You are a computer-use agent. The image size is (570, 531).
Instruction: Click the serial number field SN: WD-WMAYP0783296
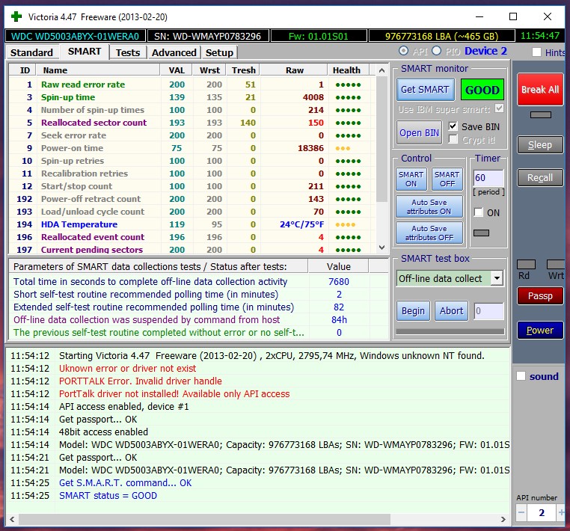point(207,36)
